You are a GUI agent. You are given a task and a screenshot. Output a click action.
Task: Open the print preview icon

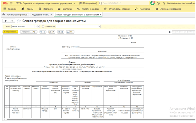[x=63, y=32]
